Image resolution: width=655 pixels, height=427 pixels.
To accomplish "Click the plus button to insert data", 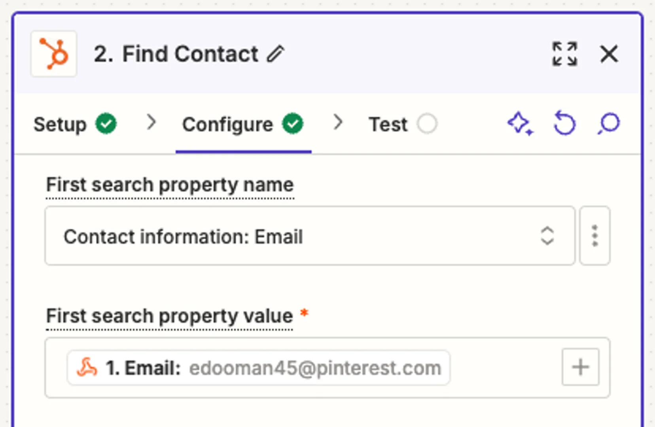I will [580, 367].
